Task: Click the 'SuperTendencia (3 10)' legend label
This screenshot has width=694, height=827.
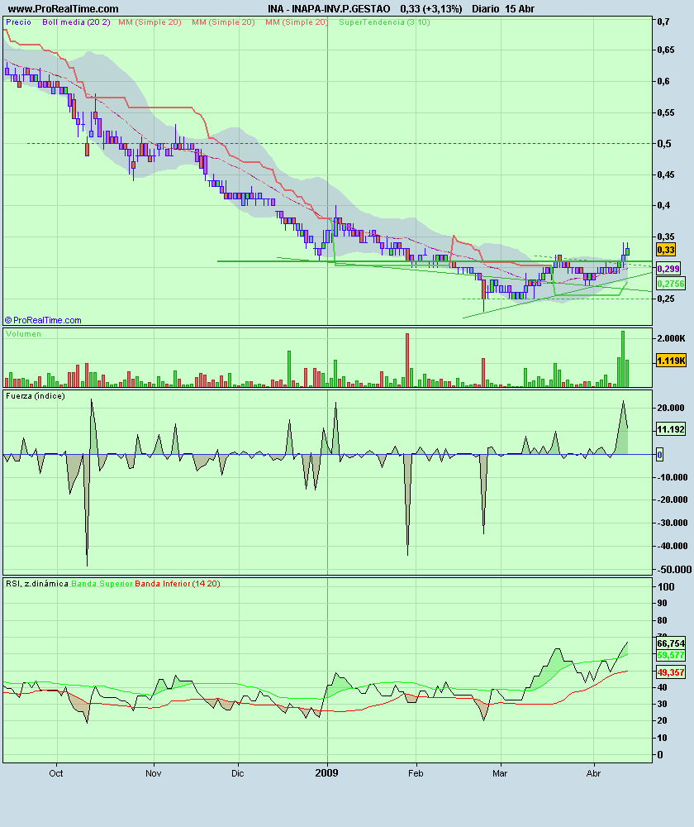Action: (384, 22)
